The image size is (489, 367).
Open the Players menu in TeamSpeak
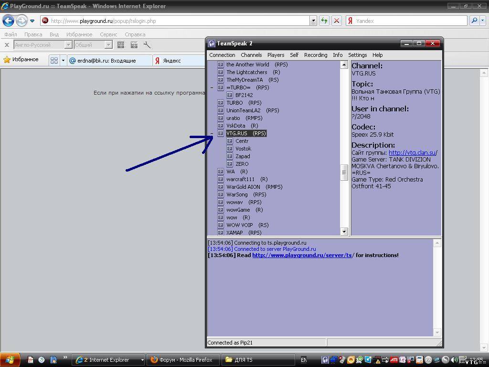[x=276, y=55]
